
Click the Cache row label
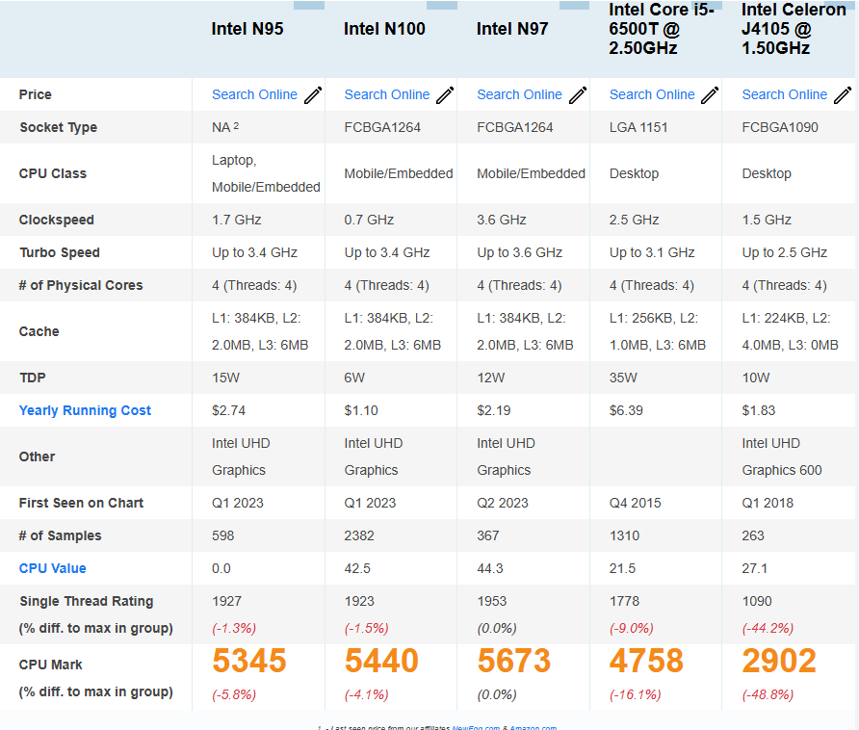click(x=39, y=331)
